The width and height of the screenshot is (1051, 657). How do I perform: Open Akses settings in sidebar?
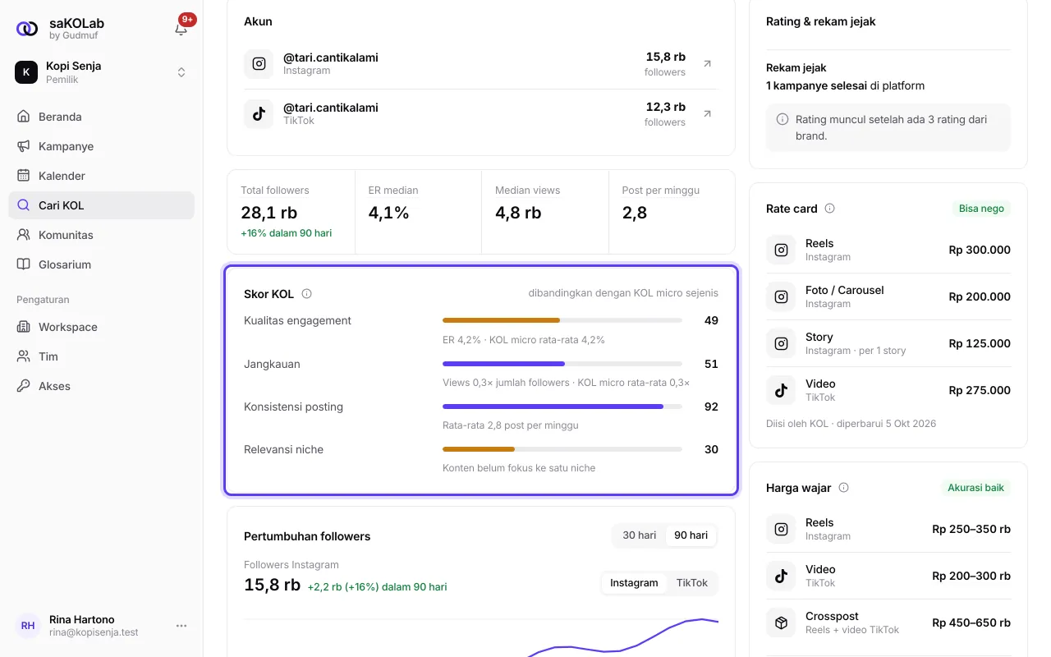[101, 386]
